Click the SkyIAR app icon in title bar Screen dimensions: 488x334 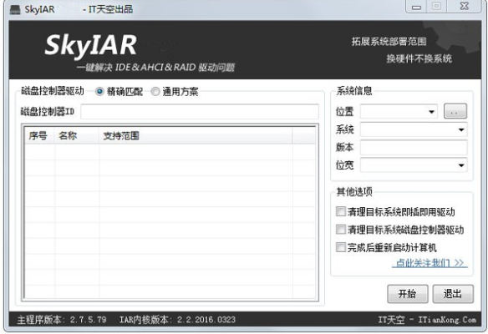coord(15,9)
